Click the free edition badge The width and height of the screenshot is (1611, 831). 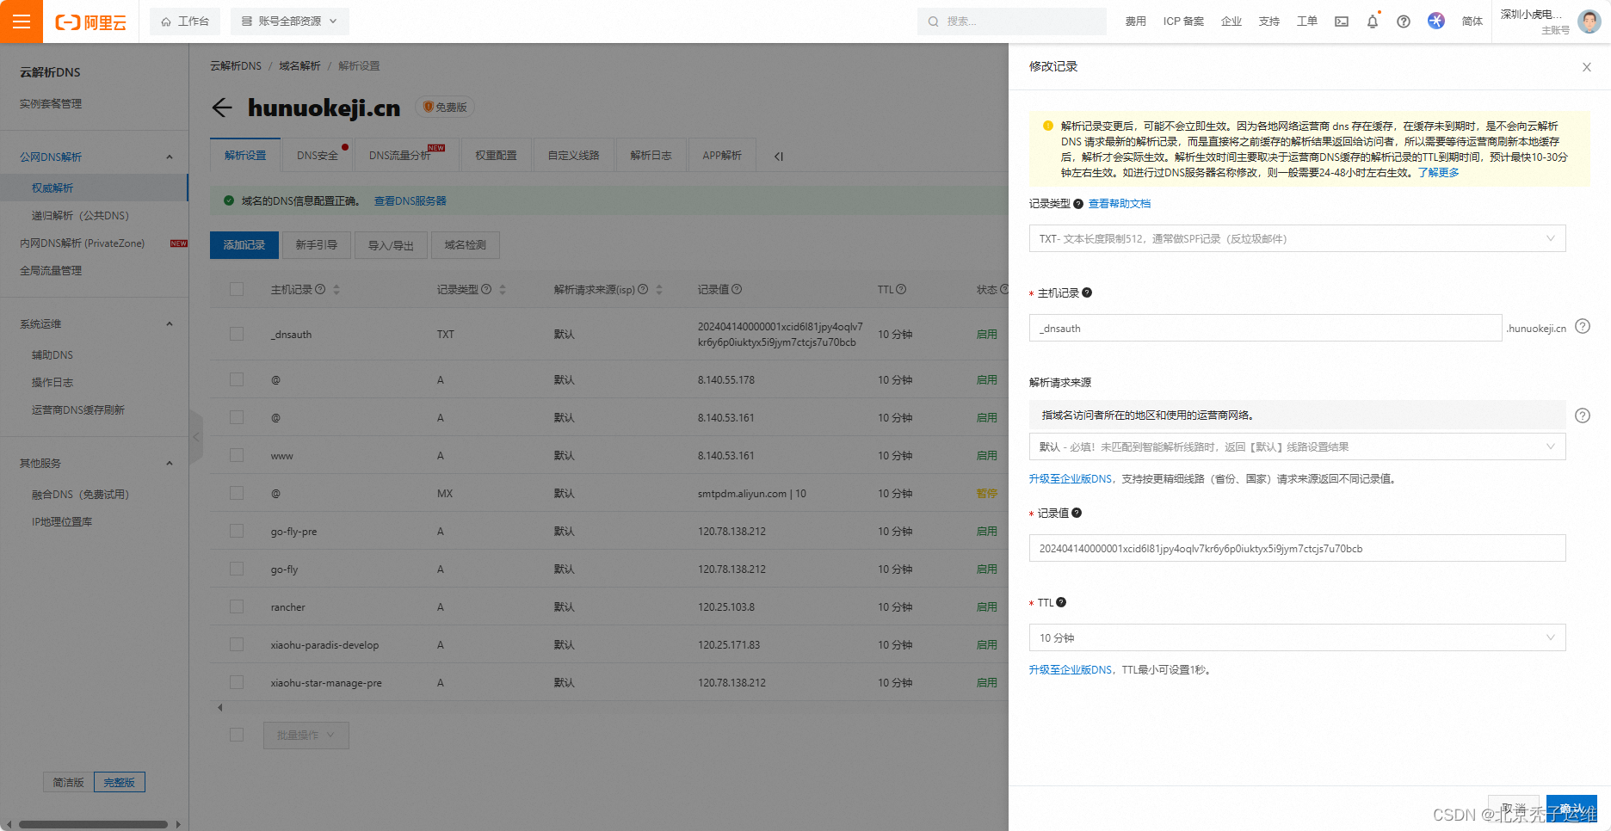coord(445,108)
